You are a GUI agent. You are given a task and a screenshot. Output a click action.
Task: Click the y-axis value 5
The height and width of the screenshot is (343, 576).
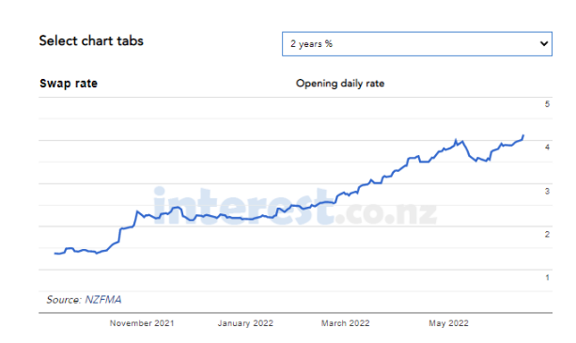pyautogui.click(x=548, y=104)
